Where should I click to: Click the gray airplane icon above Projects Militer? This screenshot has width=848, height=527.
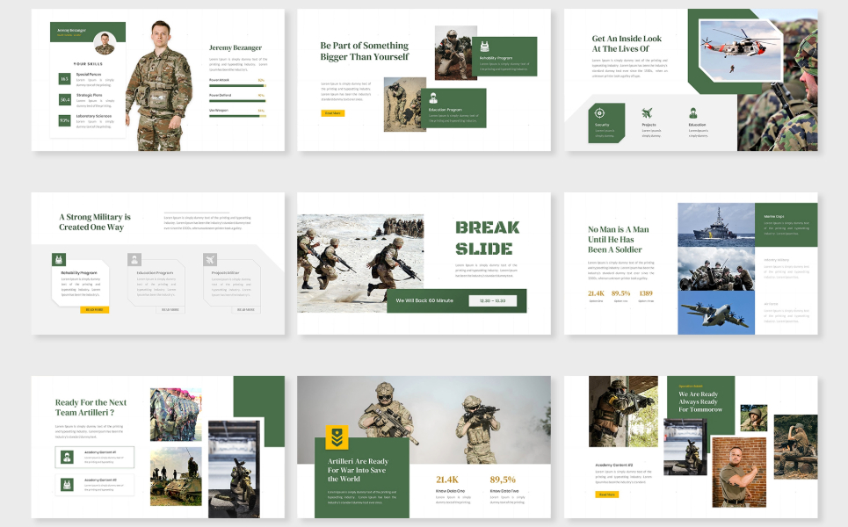coord(210,260)
